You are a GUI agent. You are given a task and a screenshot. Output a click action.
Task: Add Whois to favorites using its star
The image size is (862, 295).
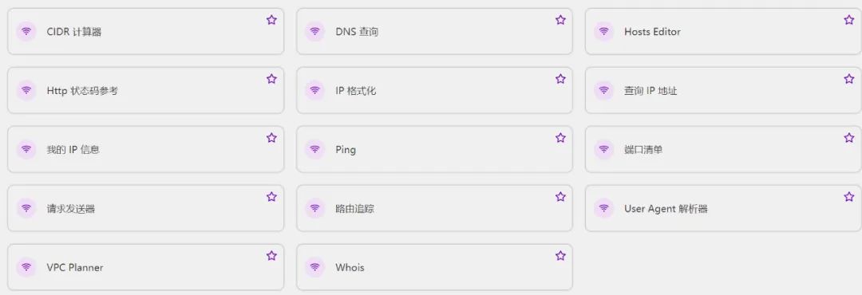560,256
